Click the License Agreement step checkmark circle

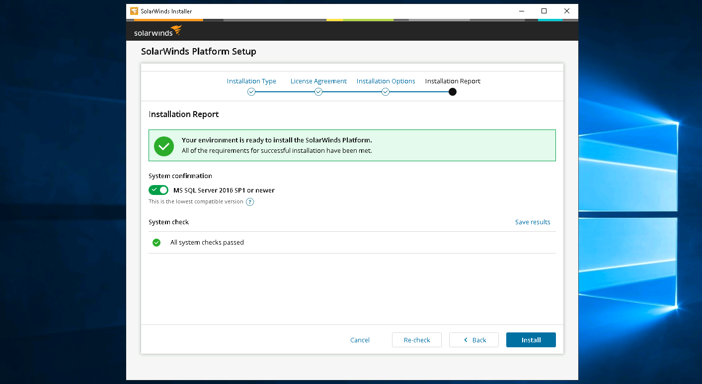click(x=318, y=92)
